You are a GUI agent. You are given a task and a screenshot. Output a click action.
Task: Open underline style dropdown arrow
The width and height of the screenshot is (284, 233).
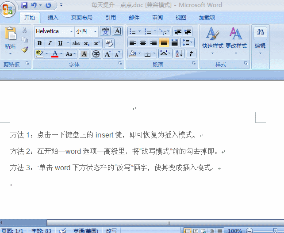(68, 43)
